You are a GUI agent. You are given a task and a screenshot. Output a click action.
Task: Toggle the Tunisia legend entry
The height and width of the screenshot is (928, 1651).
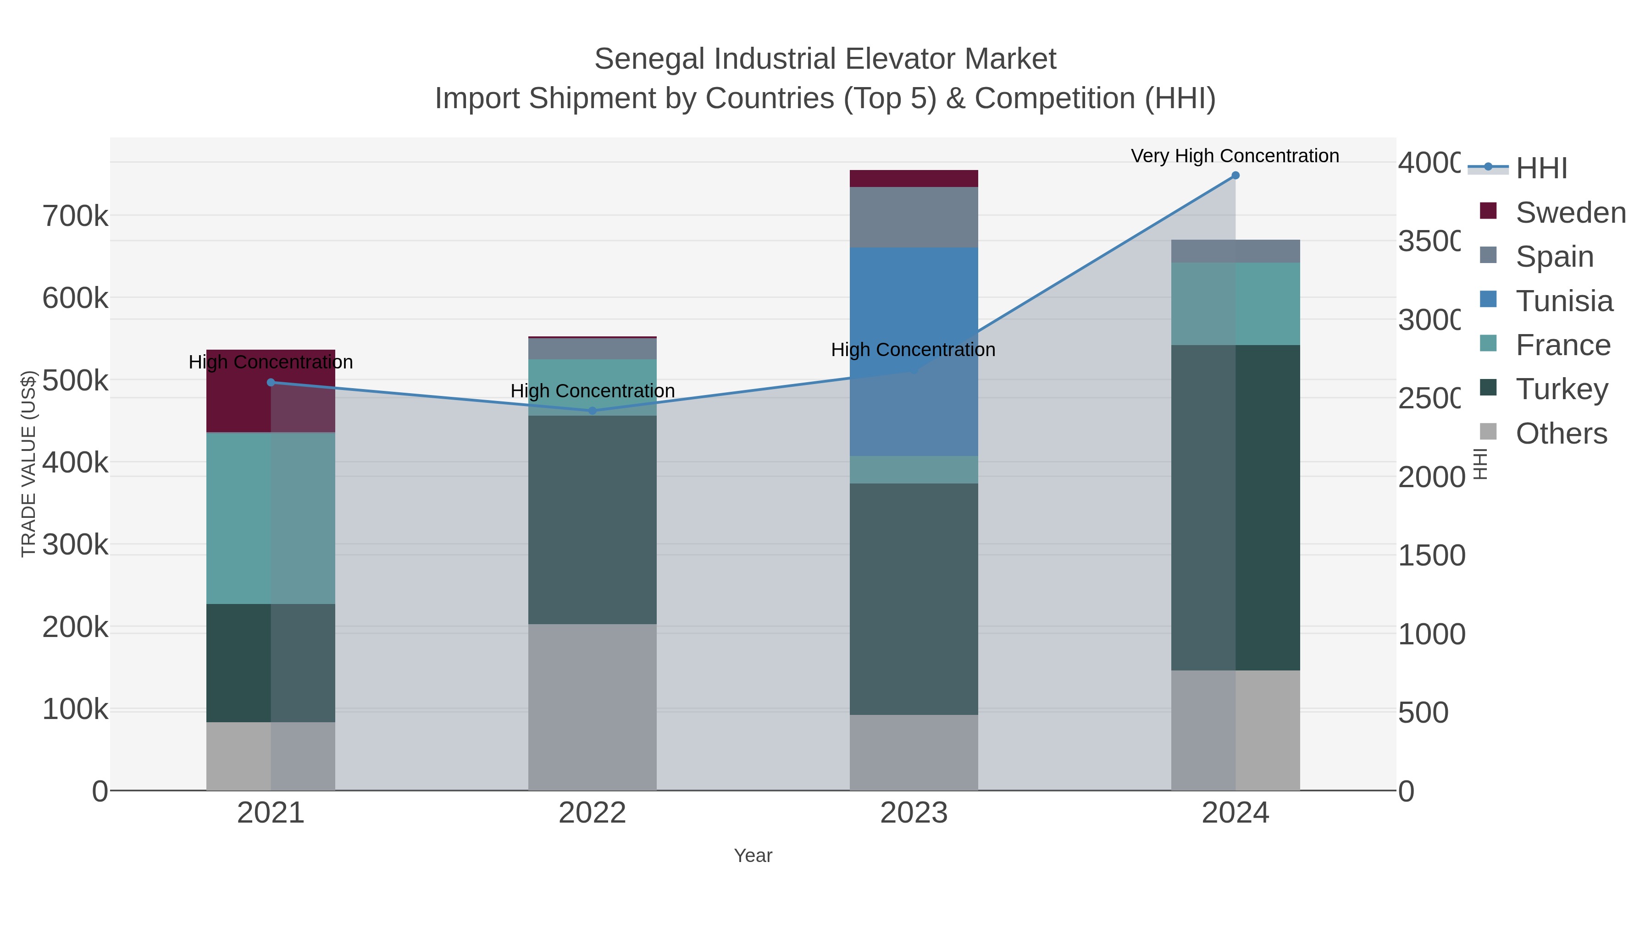[x=1546, y=300]
